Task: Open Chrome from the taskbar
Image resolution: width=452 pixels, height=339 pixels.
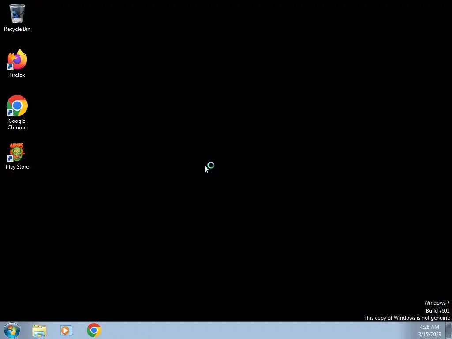Action: 94,330
